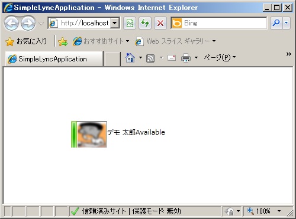Click the 100% zoom level button
The image size is (296, 219).
pyautogui.click(x=259, y=211)
